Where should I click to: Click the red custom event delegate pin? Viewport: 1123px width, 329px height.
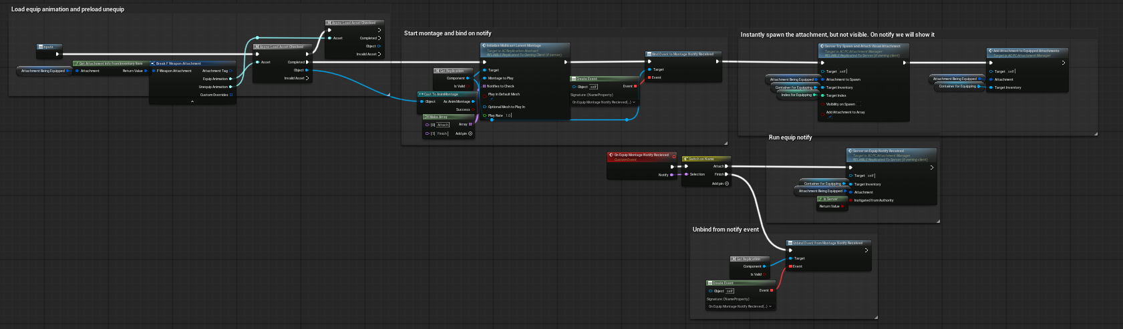point(673,157)
